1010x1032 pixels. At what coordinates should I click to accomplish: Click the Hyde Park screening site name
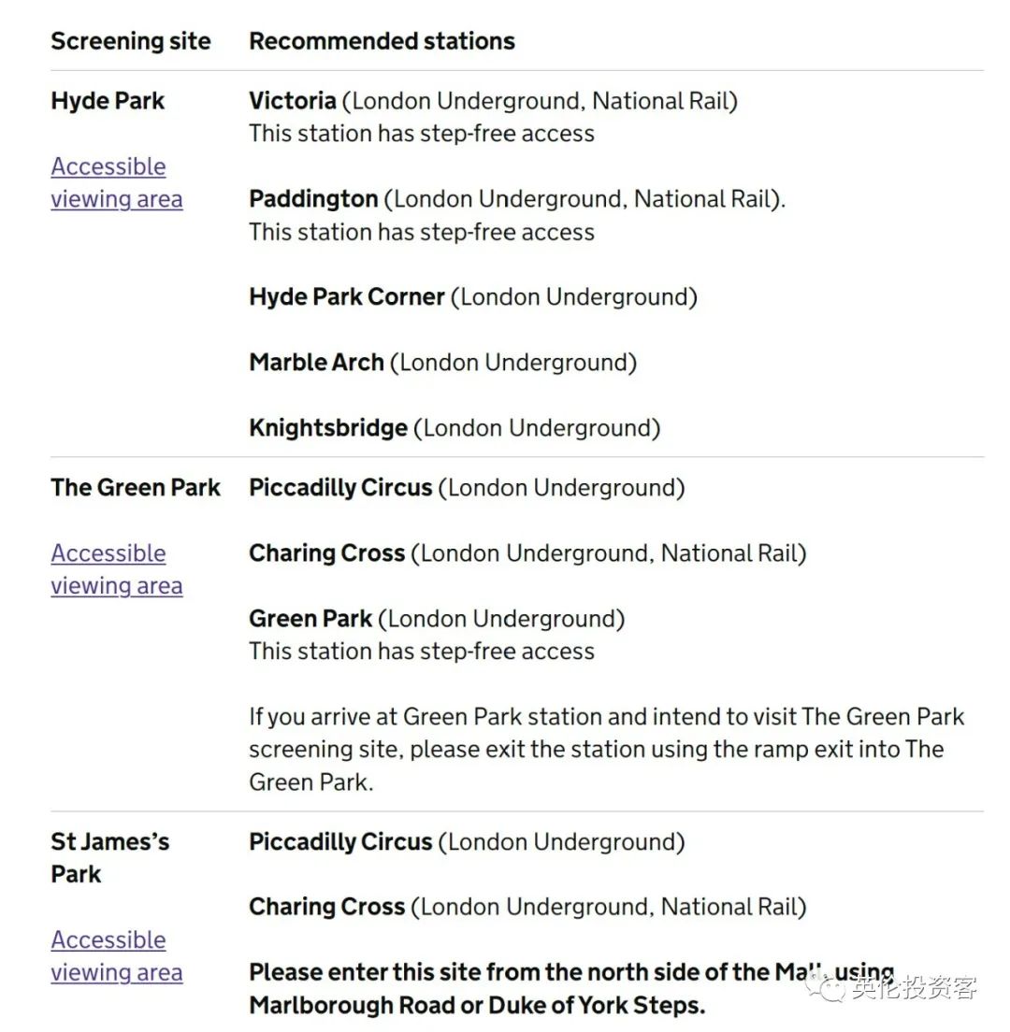coord(108,101)
